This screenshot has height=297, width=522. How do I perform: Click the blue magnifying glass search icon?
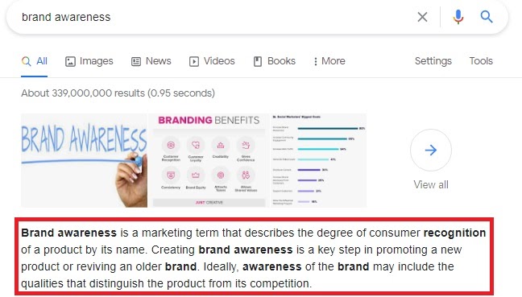tap(487, 16)
